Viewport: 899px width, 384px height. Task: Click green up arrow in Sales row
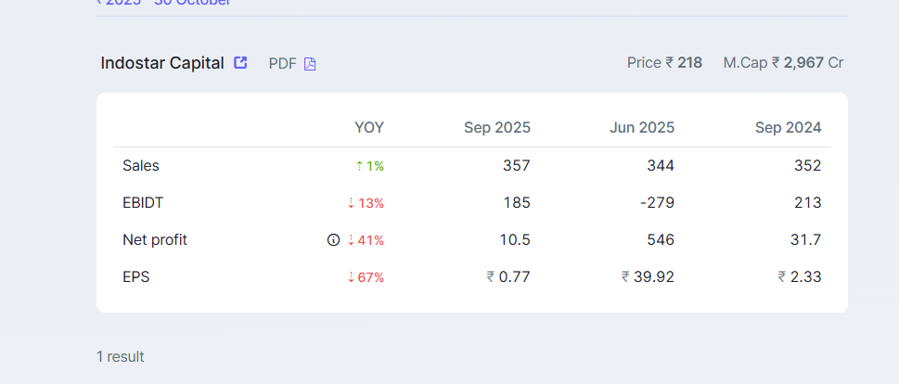(359, 166)
